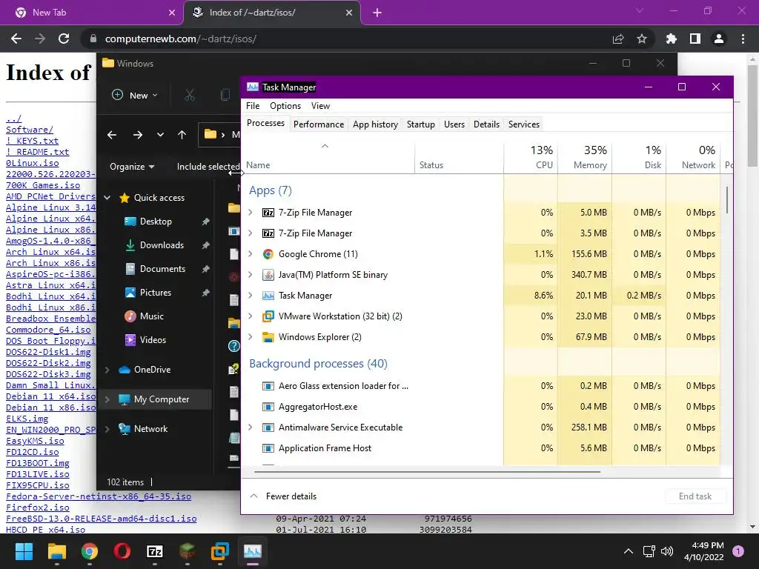The width and height of the screenshot is (759, 569).
Task: Click Fewer details in Task Manager
Action: coord(284,496)
